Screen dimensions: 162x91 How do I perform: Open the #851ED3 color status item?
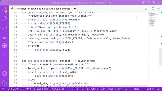click(58, 89)
